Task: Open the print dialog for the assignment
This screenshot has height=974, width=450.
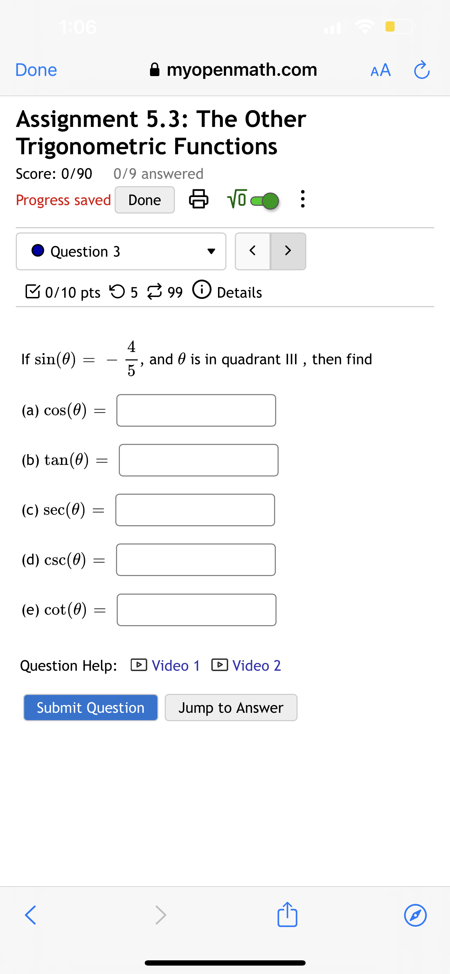Action: (199, 199)
